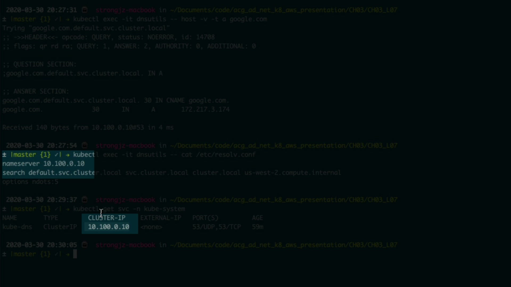Screen dimensions: 511x287
Task: Click the checkmark glyph in the highlighted prompt
Action: pos(56,155)
